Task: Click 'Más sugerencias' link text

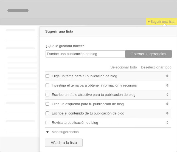Action: tap(65, 132)
